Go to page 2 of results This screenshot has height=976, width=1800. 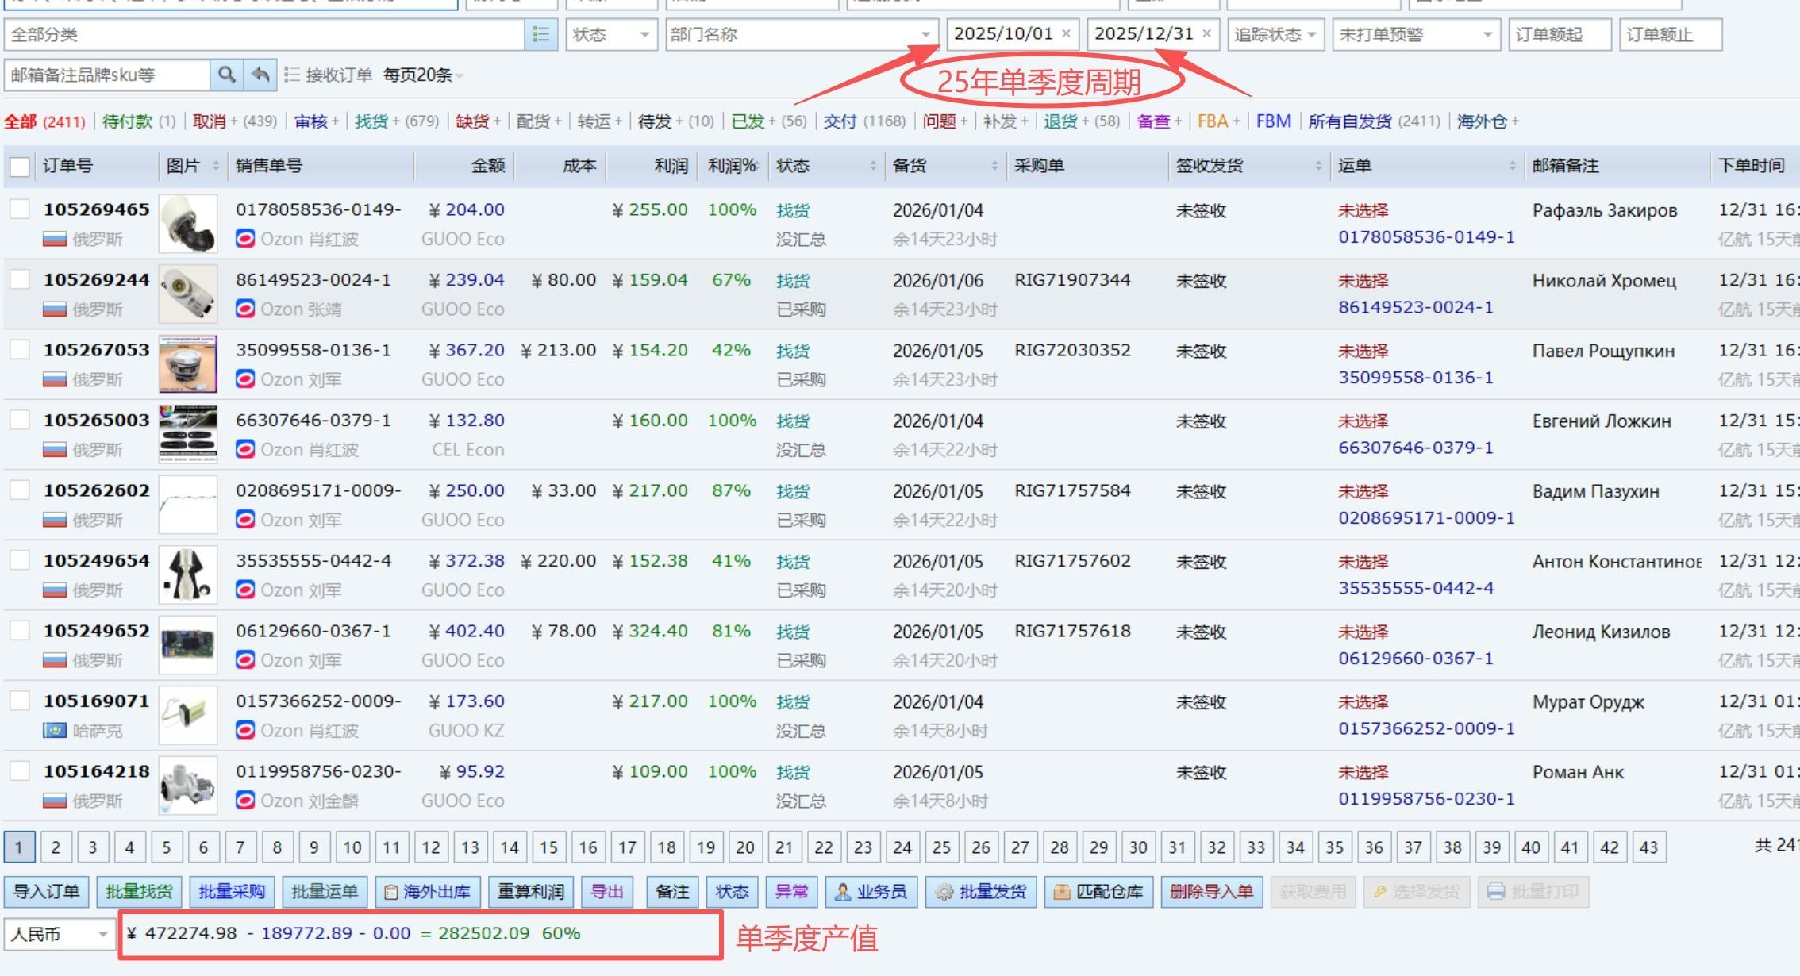click(x=56, y=847)
